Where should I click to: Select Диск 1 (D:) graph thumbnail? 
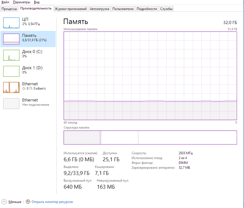pyautogui.click(x=11, y=71)
